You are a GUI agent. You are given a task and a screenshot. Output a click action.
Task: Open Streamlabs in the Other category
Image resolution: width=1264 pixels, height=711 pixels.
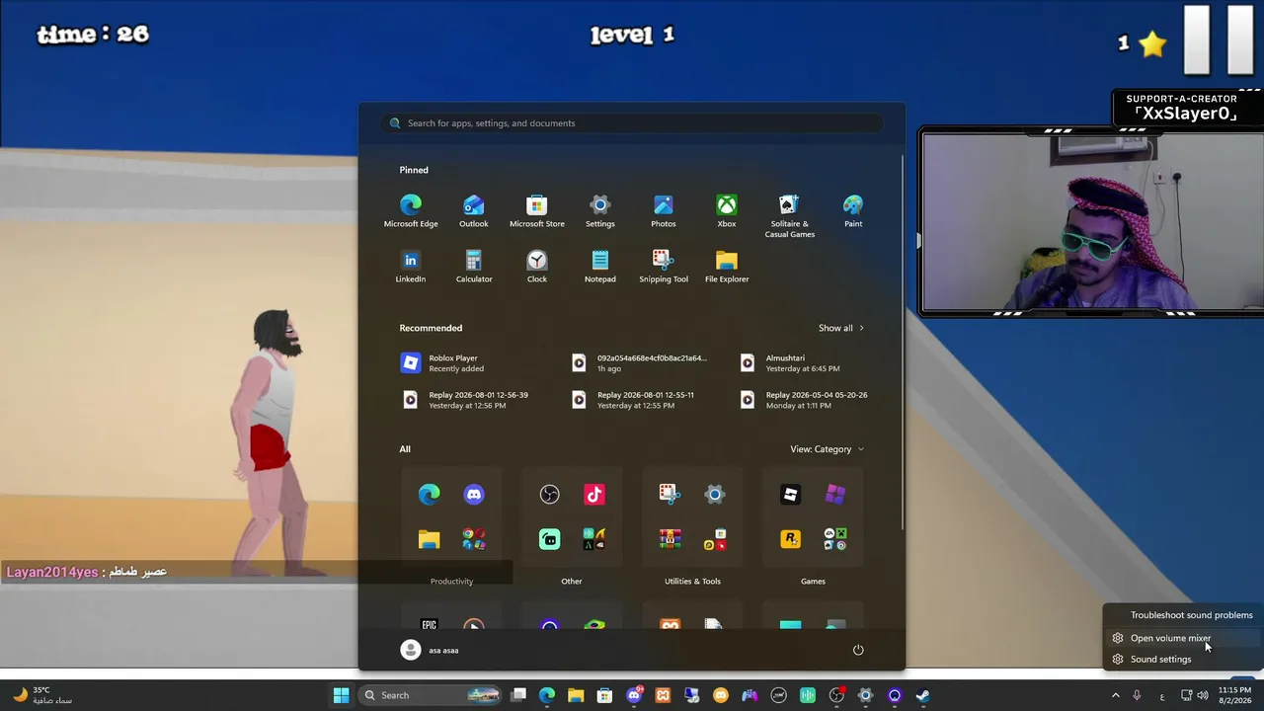tap(550, 539)
